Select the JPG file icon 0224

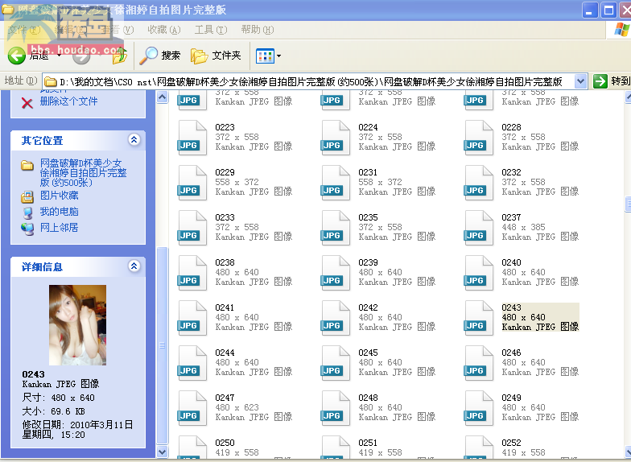click(x=336, y=138)
